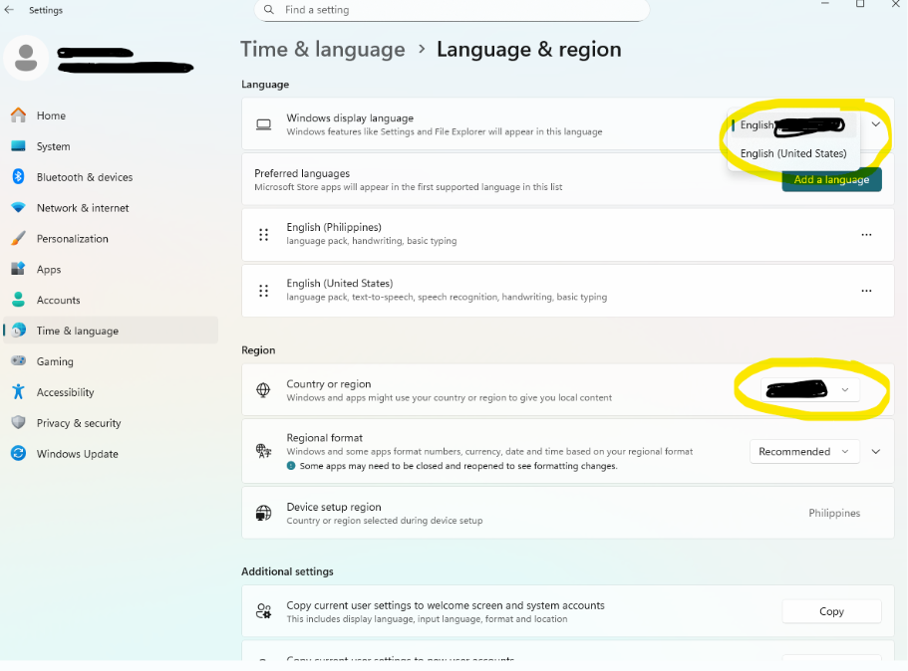The width and height of the screenshot is (908, 671).
Task: Click the Apps icon in sidebar
Action: coord(19,269)
